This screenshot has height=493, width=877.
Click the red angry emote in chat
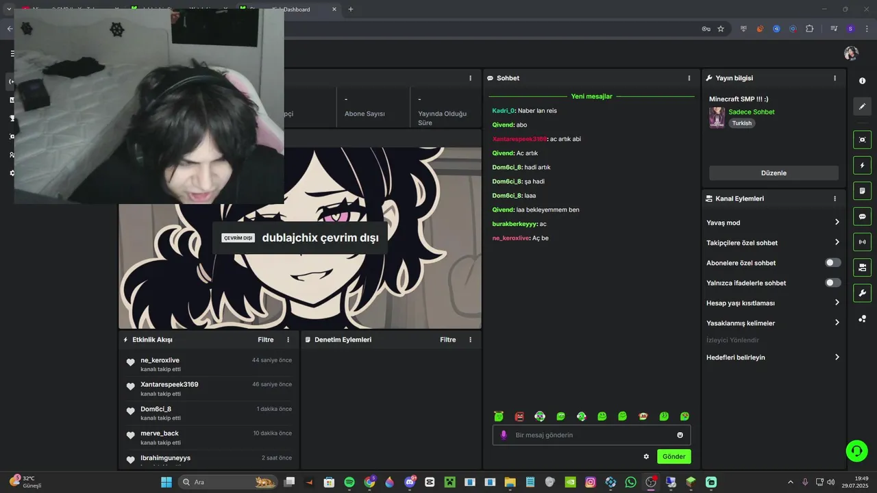tap(519, 416)
